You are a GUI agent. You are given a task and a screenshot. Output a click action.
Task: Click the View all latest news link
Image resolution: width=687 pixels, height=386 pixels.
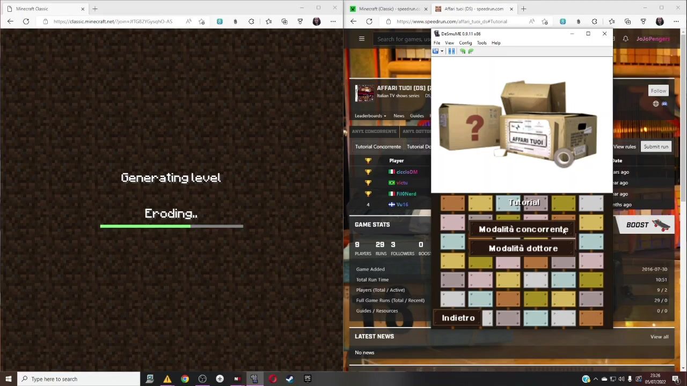659,337
